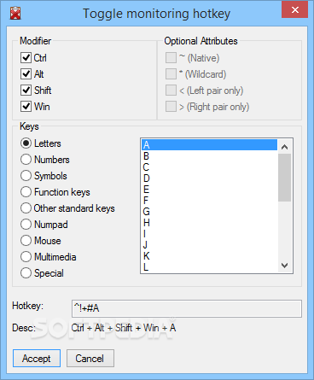This screenshot has width=314, height=380.
Task: Close the Toggle monitoring hotkey dialog
Action: coord(295,10)
